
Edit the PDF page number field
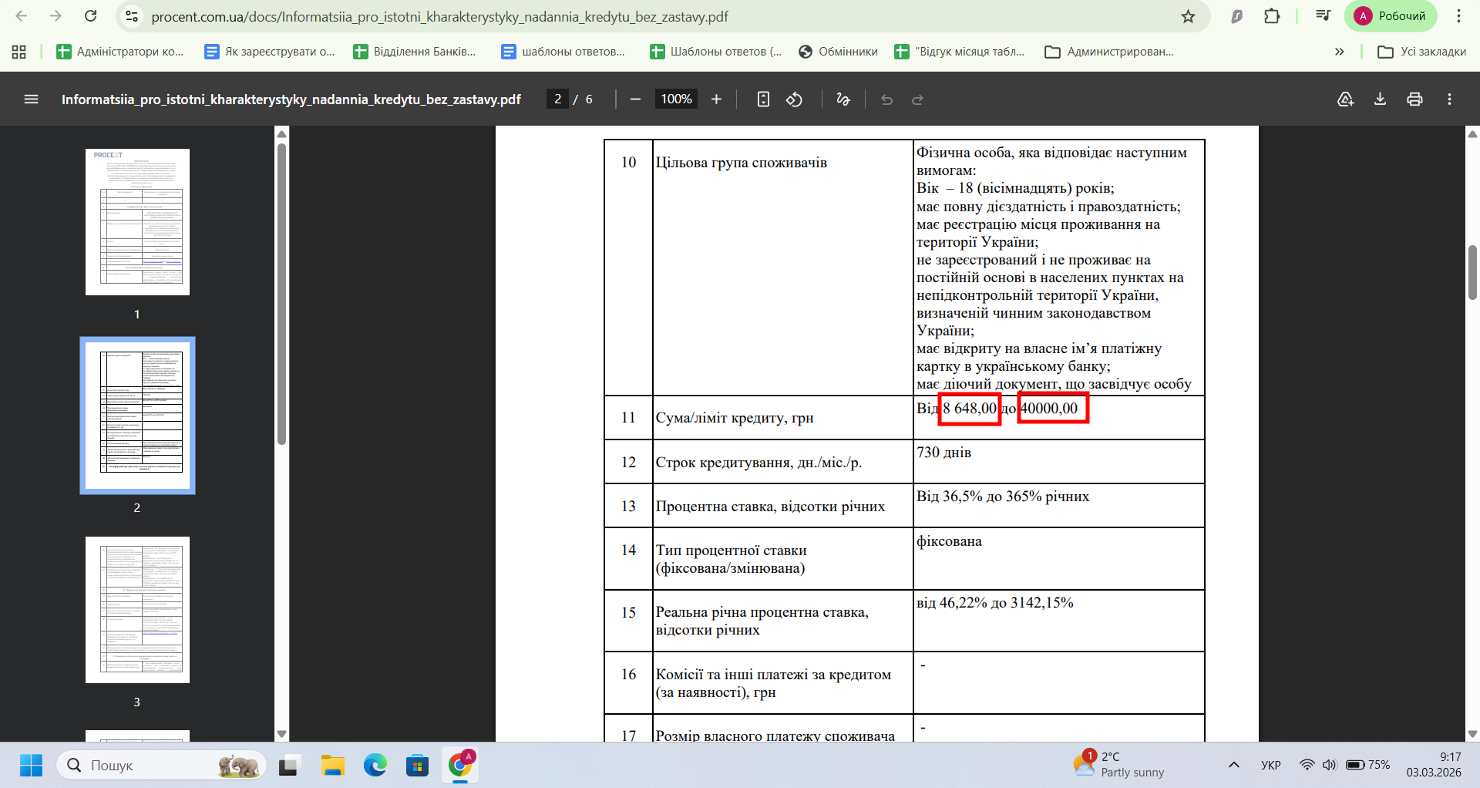tap(558, 99)
